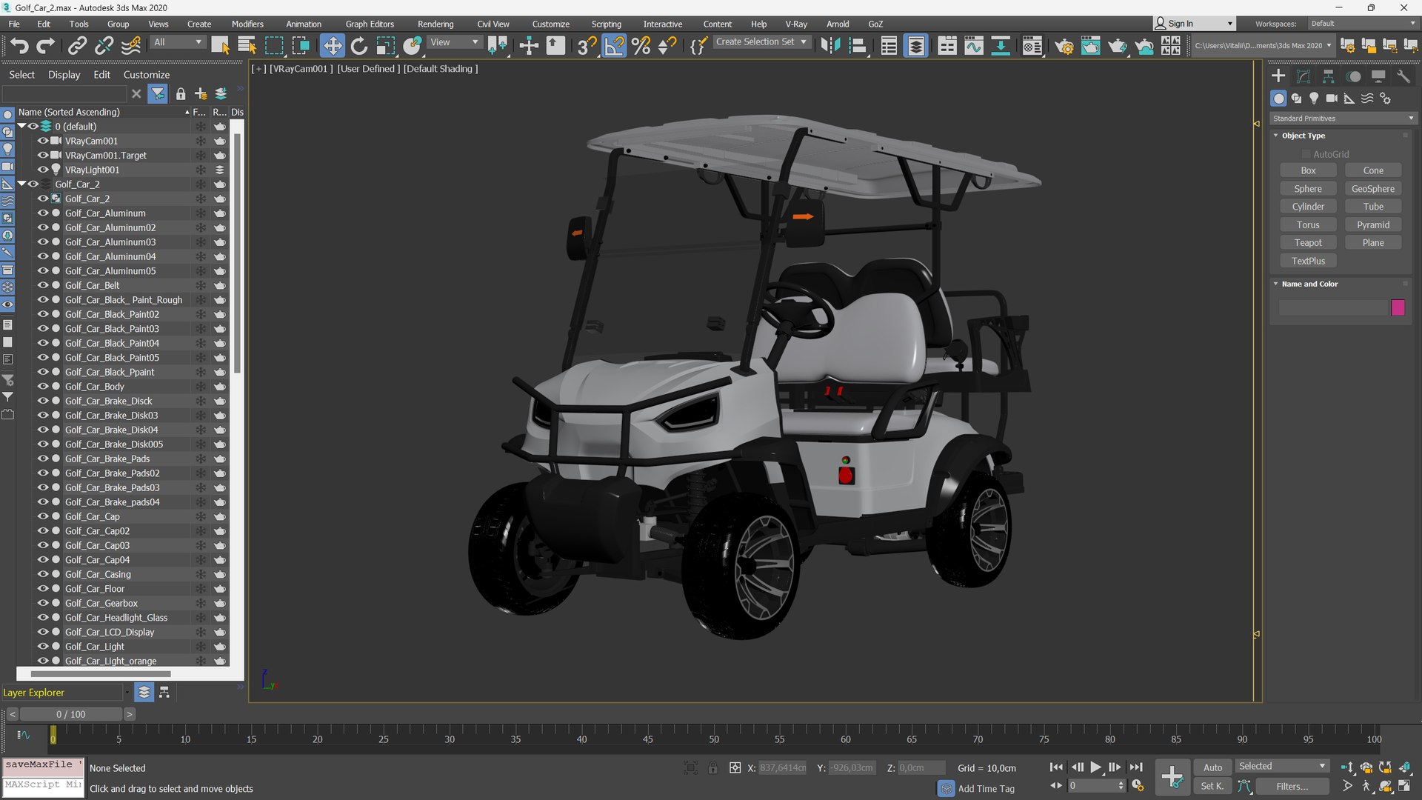
Task: Hide VRayLight001 via its eye icon
Action: click(x=43, y=170)
